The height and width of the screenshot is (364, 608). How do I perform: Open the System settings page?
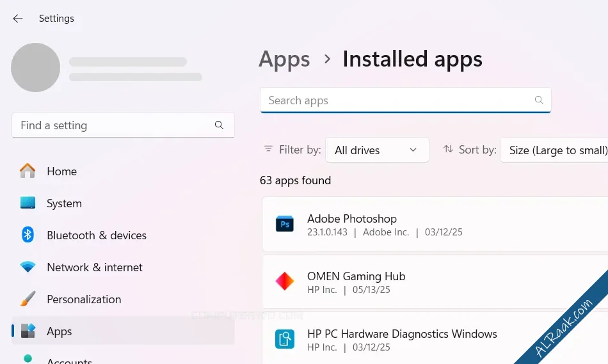[x=123, y=203]
